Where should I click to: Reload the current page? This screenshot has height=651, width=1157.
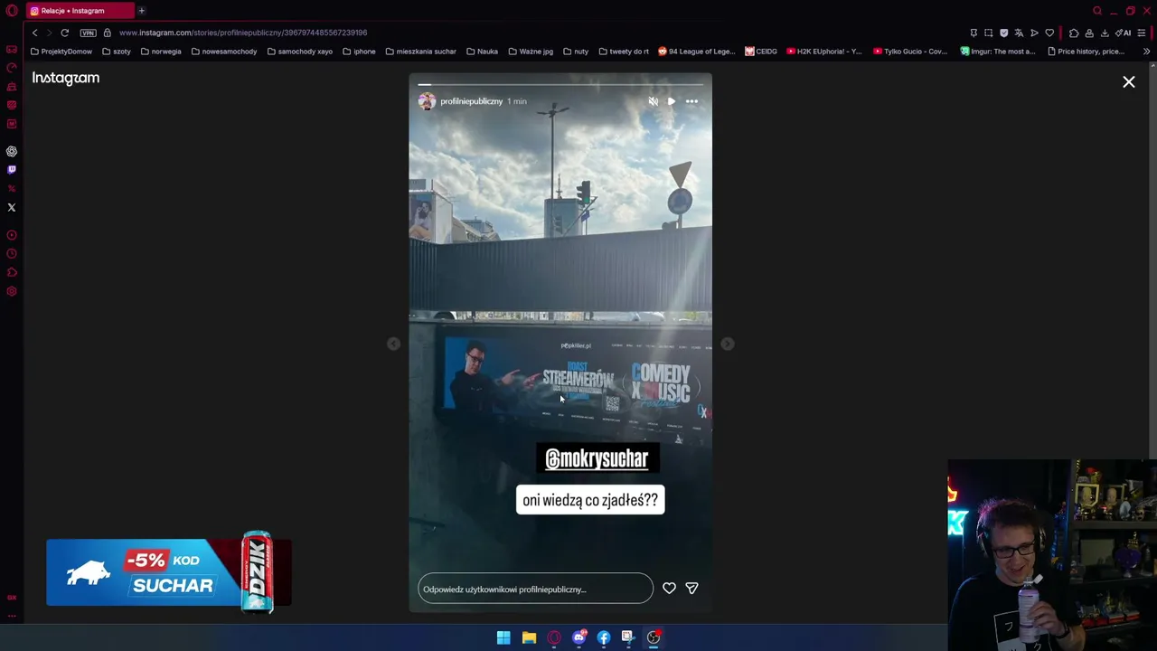coord(64,33)
